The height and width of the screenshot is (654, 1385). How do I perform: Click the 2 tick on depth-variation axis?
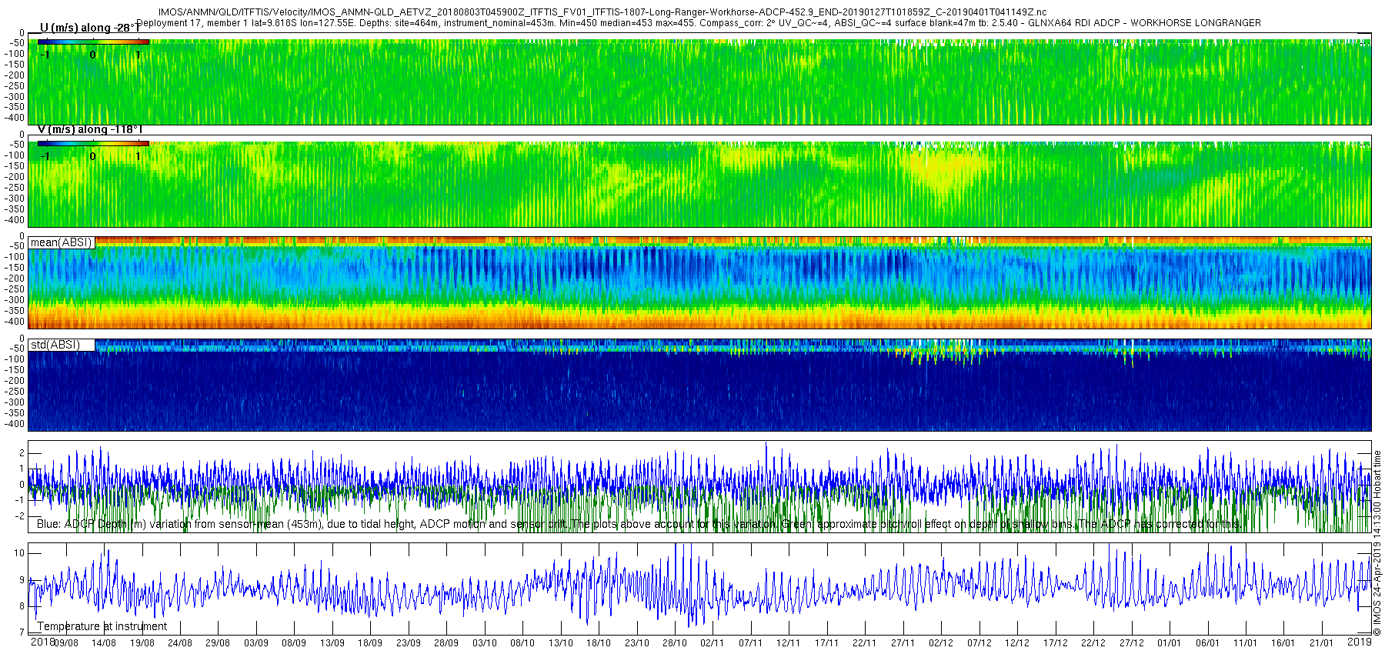pos(22,453)
